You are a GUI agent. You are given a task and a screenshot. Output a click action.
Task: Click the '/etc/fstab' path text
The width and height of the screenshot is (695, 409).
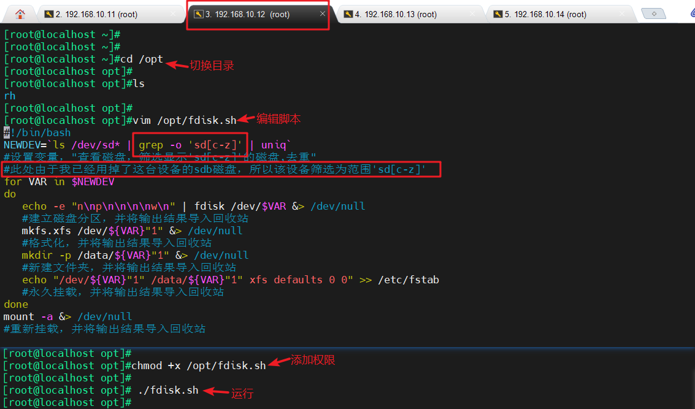tap(408, 280)
